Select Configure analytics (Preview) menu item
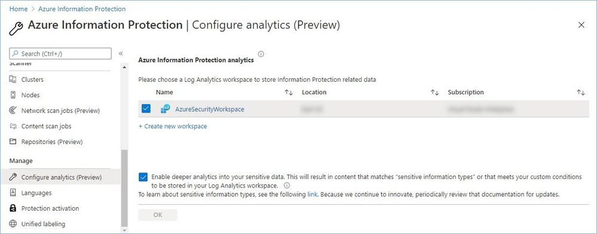This screenshot has height=234, width=597. 60,177
